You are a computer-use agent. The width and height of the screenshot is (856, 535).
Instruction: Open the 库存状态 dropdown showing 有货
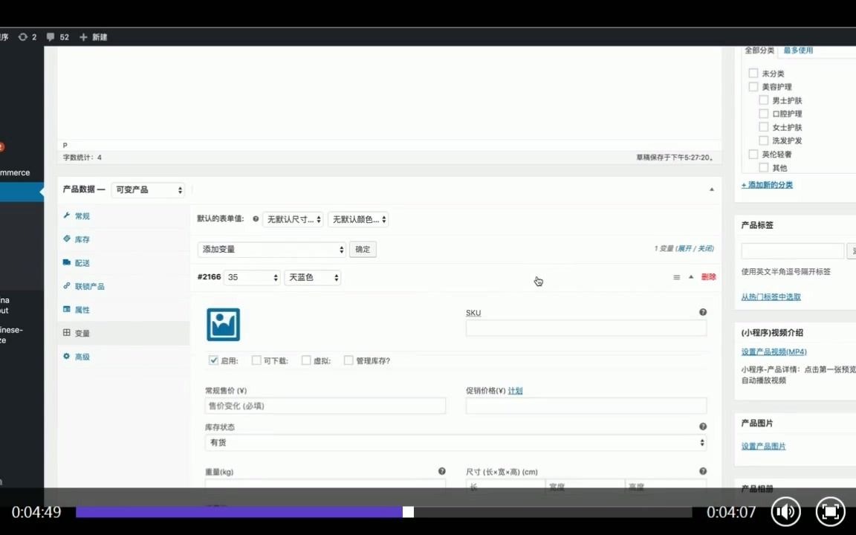[455, 442]
